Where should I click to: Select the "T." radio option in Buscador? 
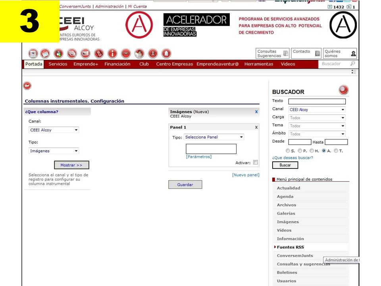[x=336, y=151]
